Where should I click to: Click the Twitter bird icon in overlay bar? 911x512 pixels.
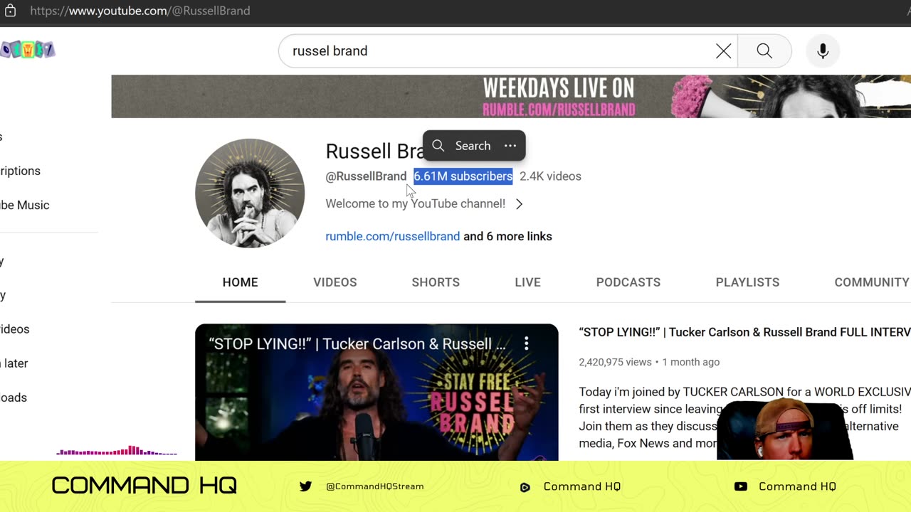(306, 486)
